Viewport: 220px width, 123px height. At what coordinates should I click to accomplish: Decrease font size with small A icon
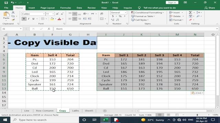(62, 14)
